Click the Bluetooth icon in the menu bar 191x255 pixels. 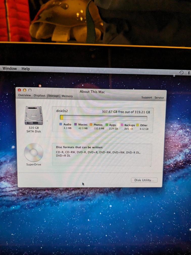point(189,73)
